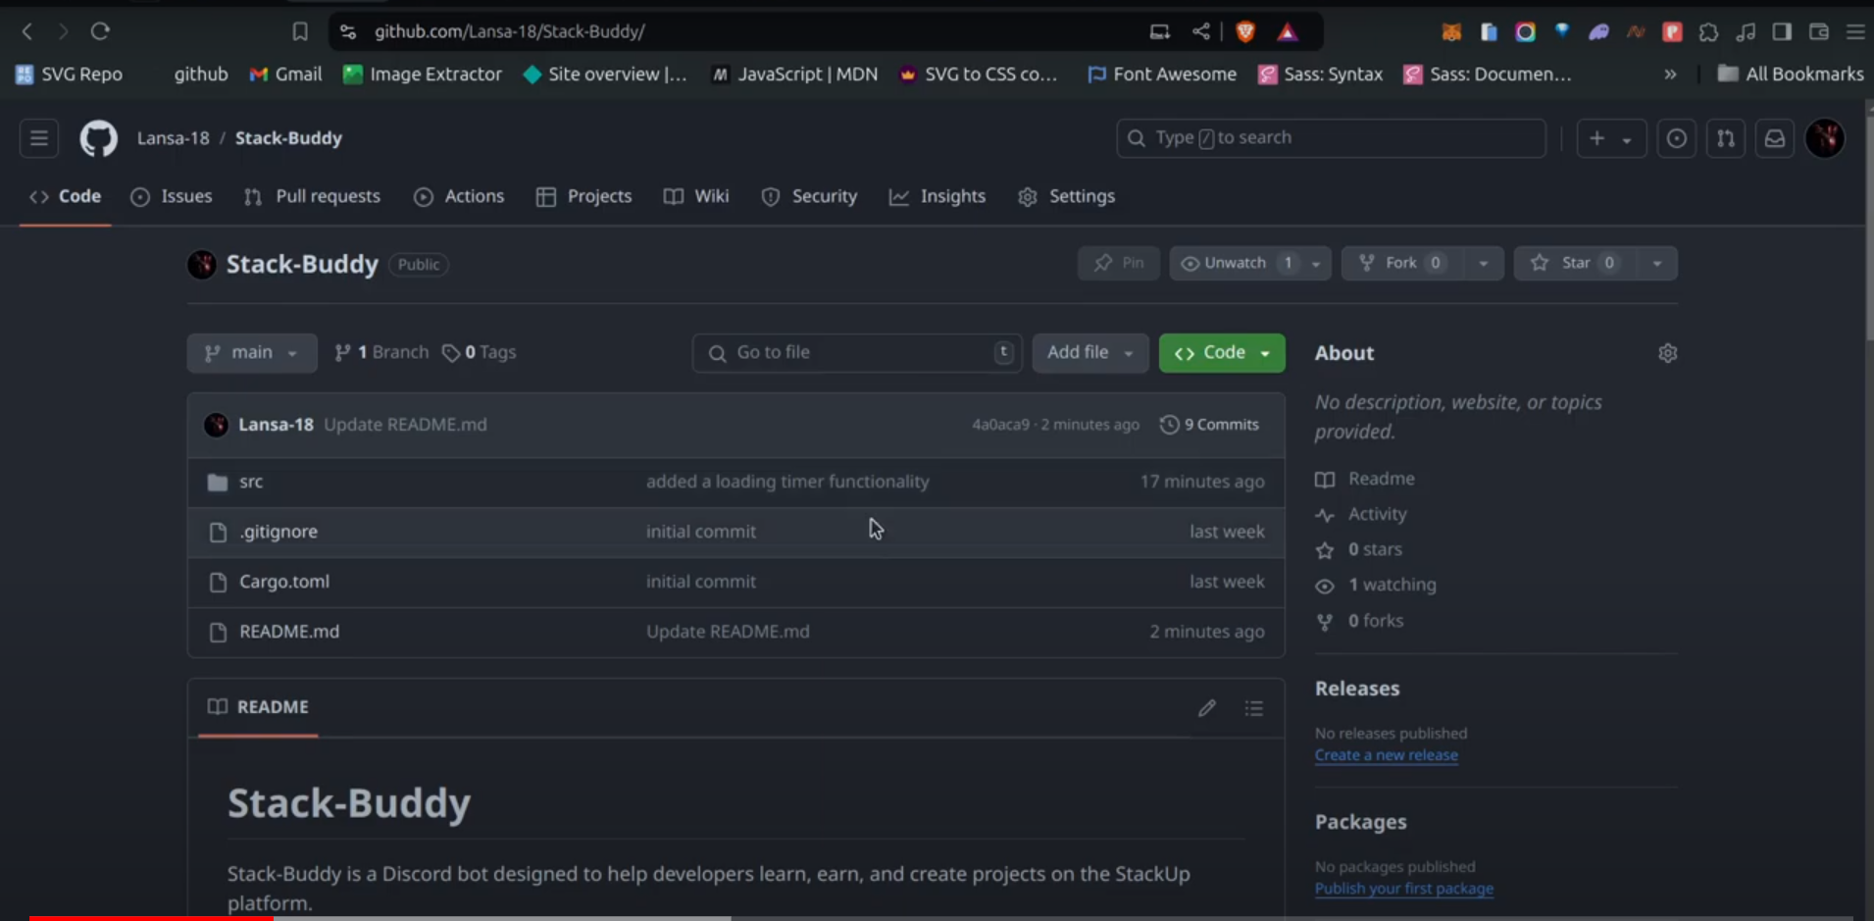Image resolution: width=1874 pixels, height=921 pixels.
Task: Open the All Bookmarks folder
Action: coord(1791,75)
